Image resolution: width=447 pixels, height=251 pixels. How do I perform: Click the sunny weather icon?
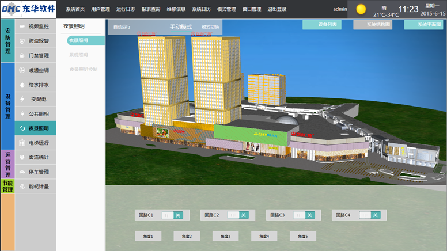[x=361, y=9]
